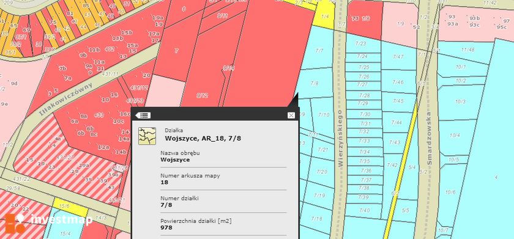Screen dimensions: 514x239
Task: Select parcel 10/3 on the map
Action: click(460, 102)
